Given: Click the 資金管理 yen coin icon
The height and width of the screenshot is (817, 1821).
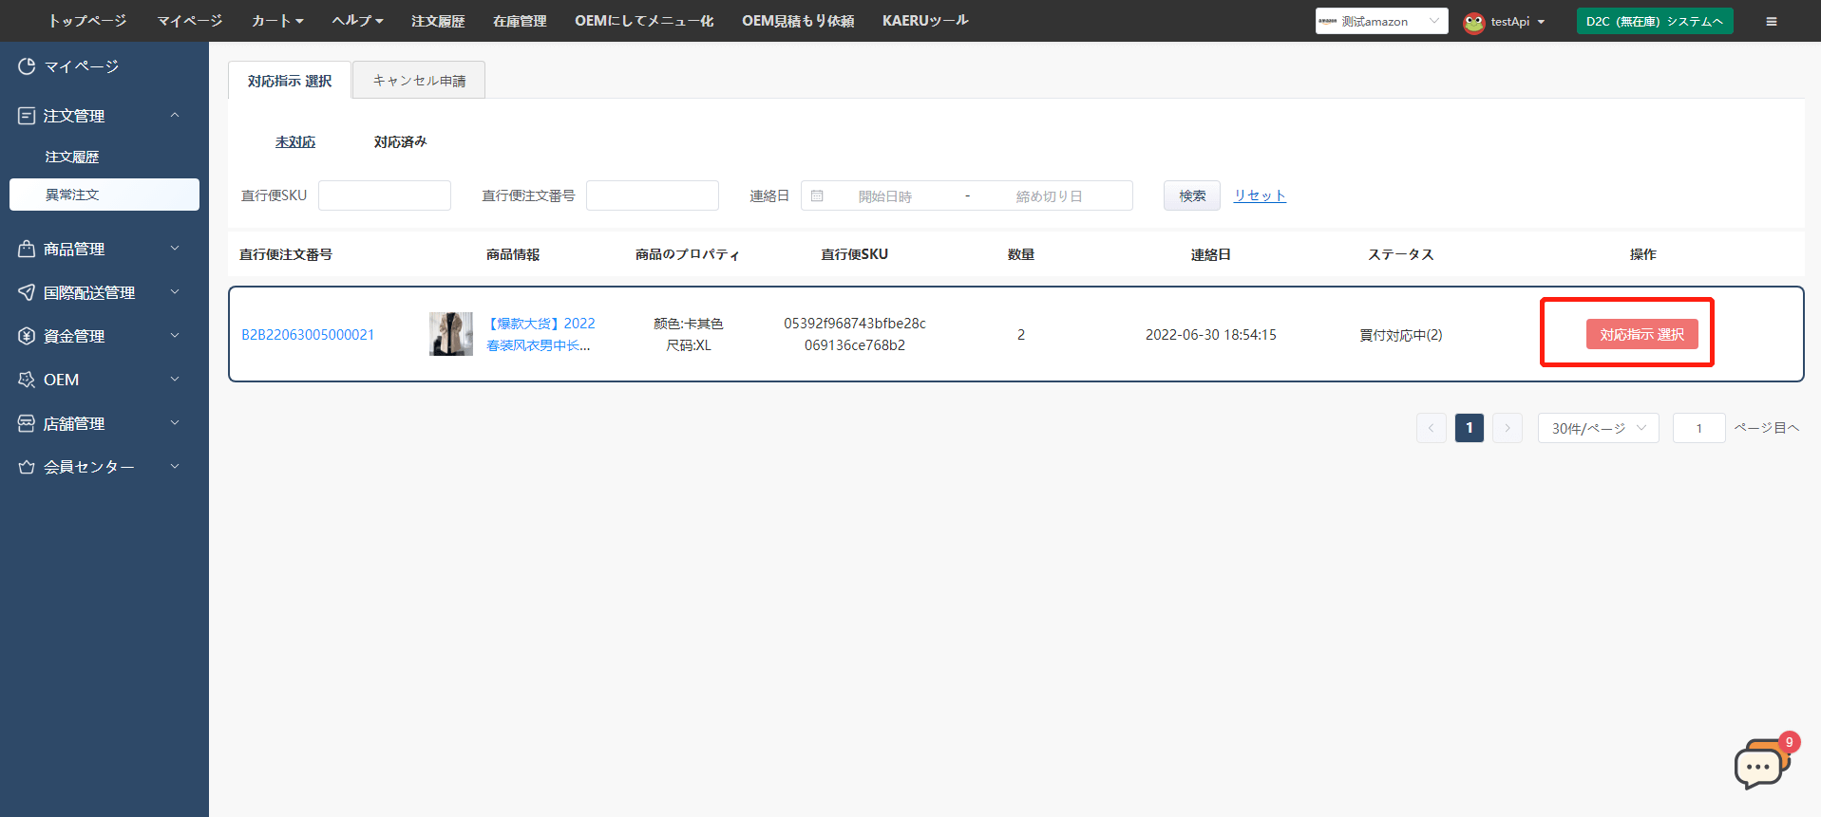Looking at the screenshot, I should click(27, 336).
